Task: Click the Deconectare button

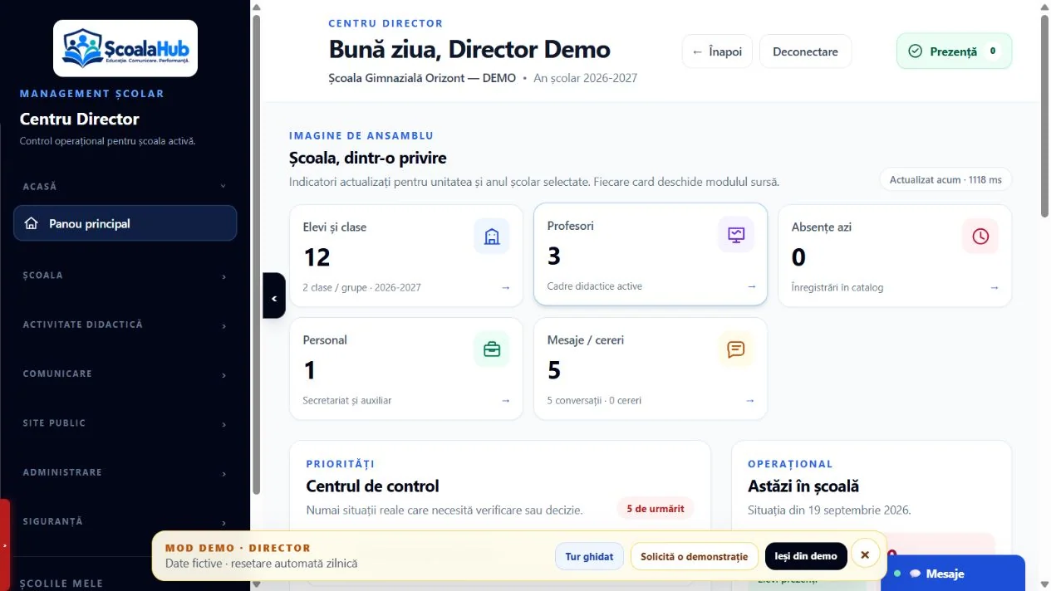Action: [x=805, y=51]
